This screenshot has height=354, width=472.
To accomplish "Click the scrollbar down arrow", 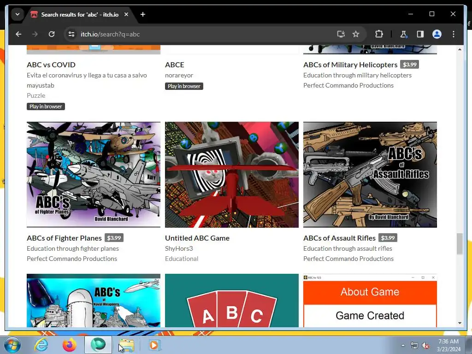I will [x=460, y=323].
